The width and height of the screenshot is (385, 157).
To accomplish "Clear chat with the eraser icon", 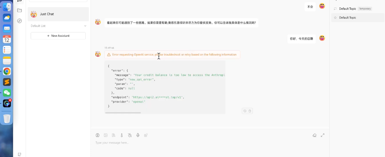I will point(315,135).
